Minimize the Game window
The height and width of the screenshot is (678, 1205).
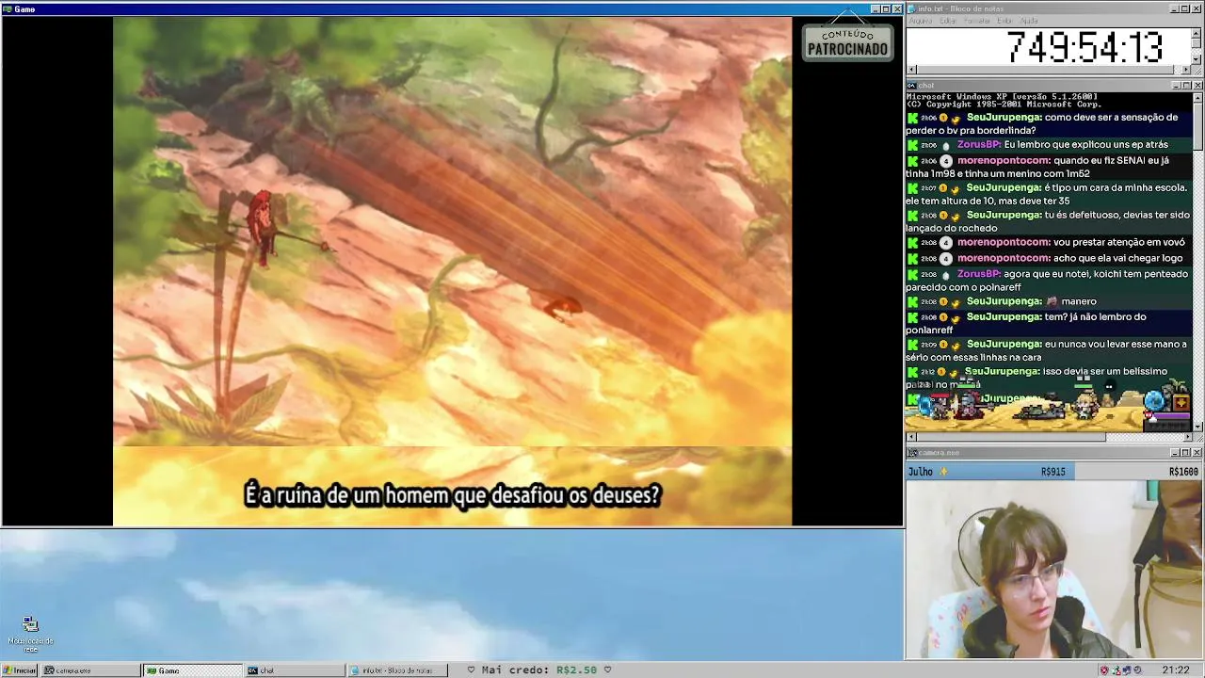875,9
